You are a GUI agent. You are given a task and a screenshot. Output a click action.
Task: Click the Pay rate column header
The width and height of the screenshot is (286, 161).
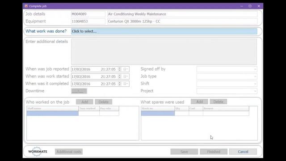pyautogui.click(x=109, y=108)
